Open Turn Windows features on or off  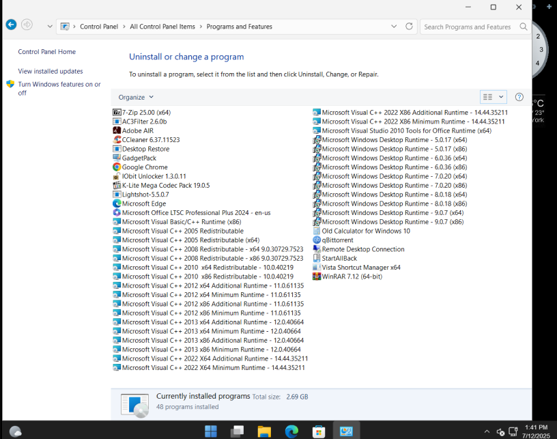tap(59, 89)
